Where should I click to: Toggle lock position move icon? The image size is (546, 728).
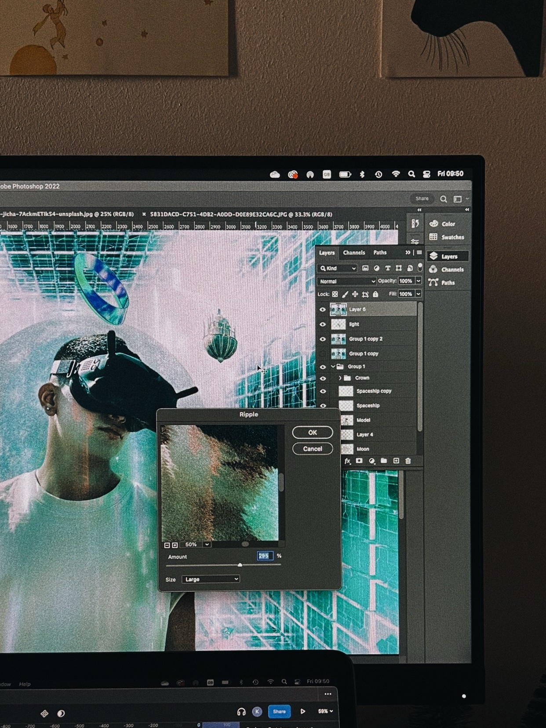(x=355, y=294)
